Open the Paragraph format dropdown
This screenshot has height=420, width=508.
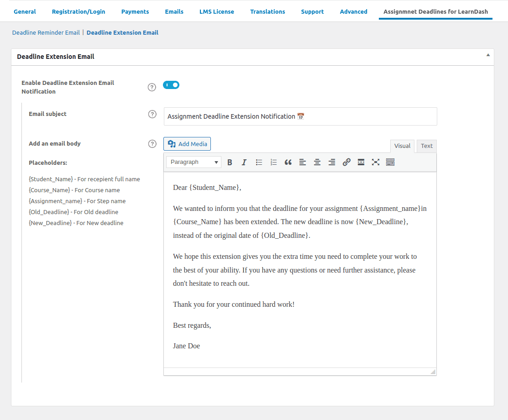pos(194,162)
